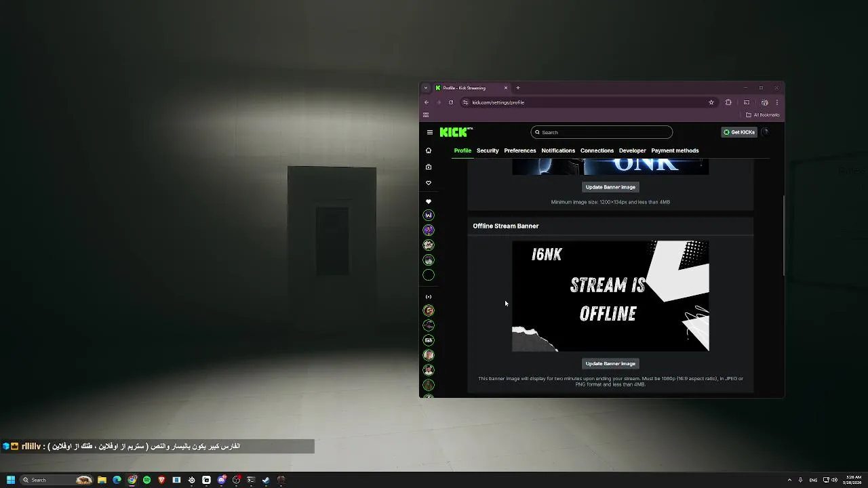The height and width of the screenshot is (488, 868).
Task: Open the Chrome tab search dropdown
Action: tap(426, 87)
